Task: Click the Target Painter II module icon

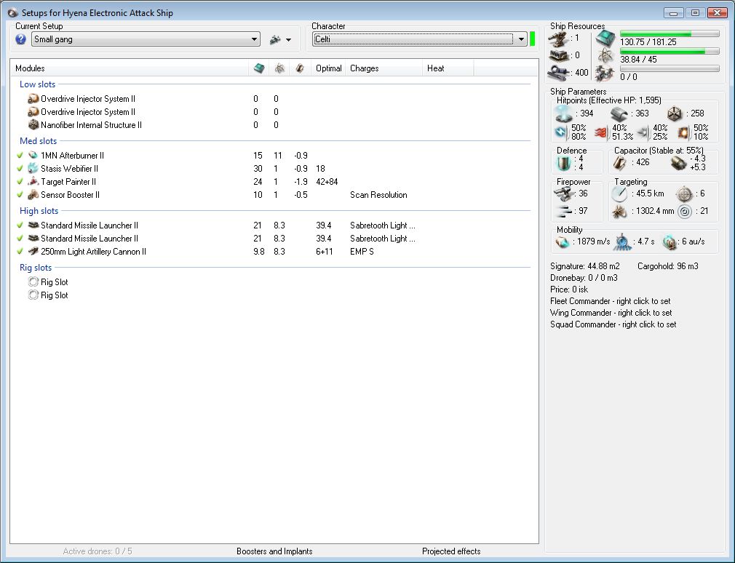Action: coord(33,182)
